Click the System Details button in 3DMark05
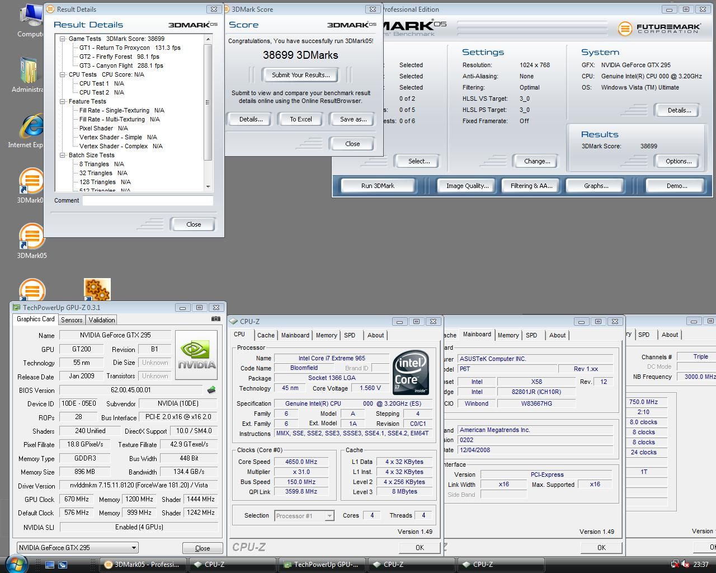Viewport: 716px width, 573px height. point(679,110)
